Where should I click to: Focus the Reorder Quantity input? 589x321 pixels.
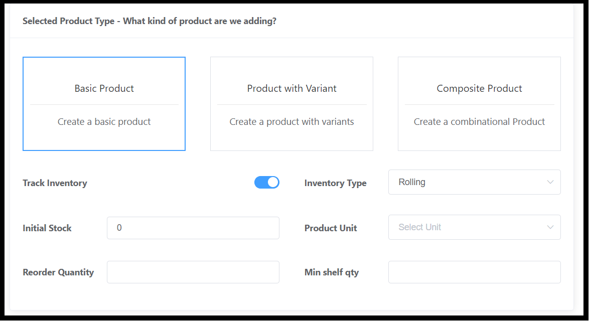click(193, 272)
